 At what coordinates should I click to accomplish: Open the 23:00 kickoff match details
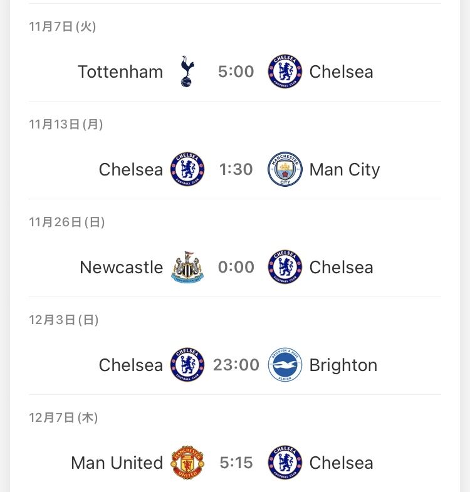pos(236,365)
